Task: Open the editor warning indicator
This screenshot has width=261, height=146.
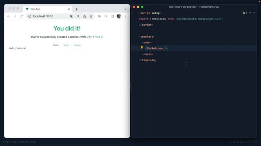Action: [245, 13]
